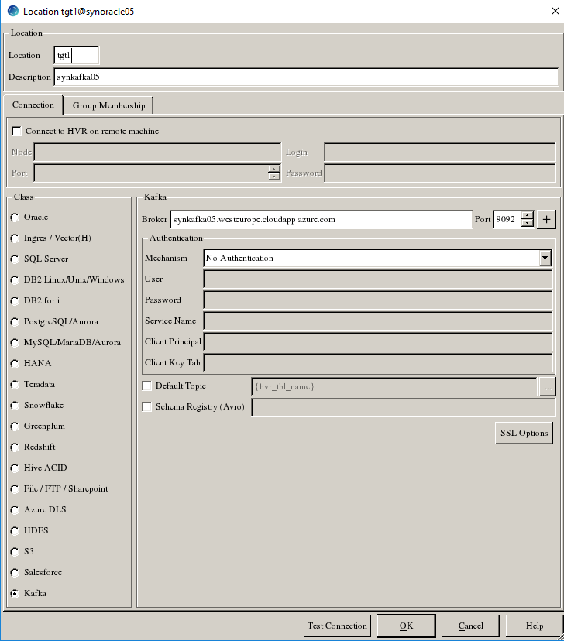Open the Mechanism authentication dropdown
The width and height of the screenshot is (564, 641).
click(545, 258)
